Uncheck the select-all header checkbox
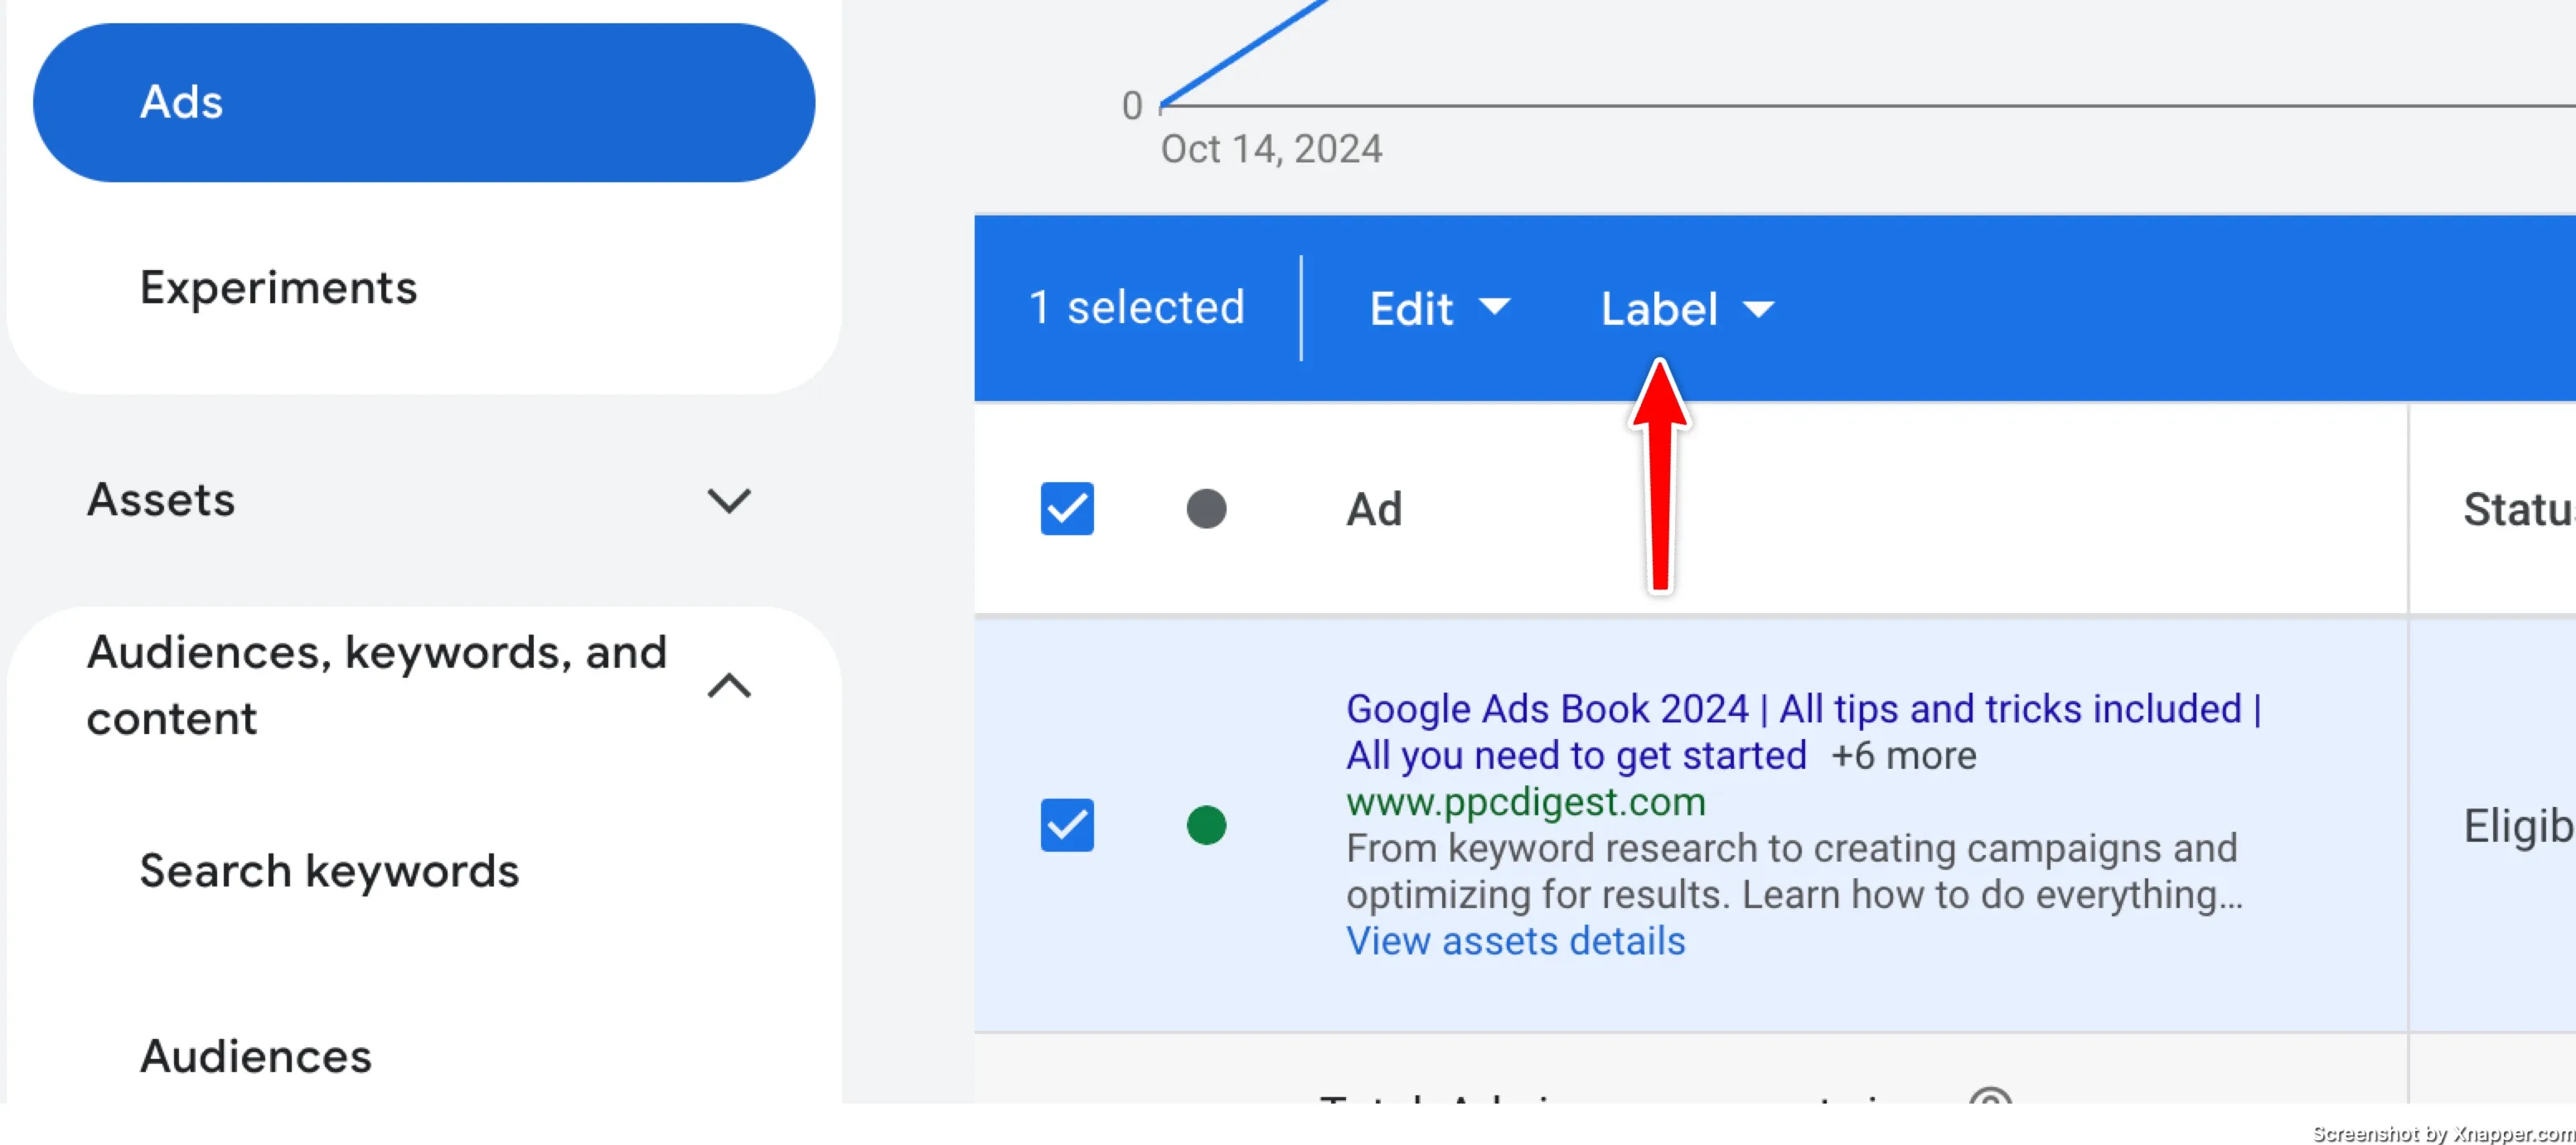Screen dimensions: 2576x1145 [x=1067, y=509]
